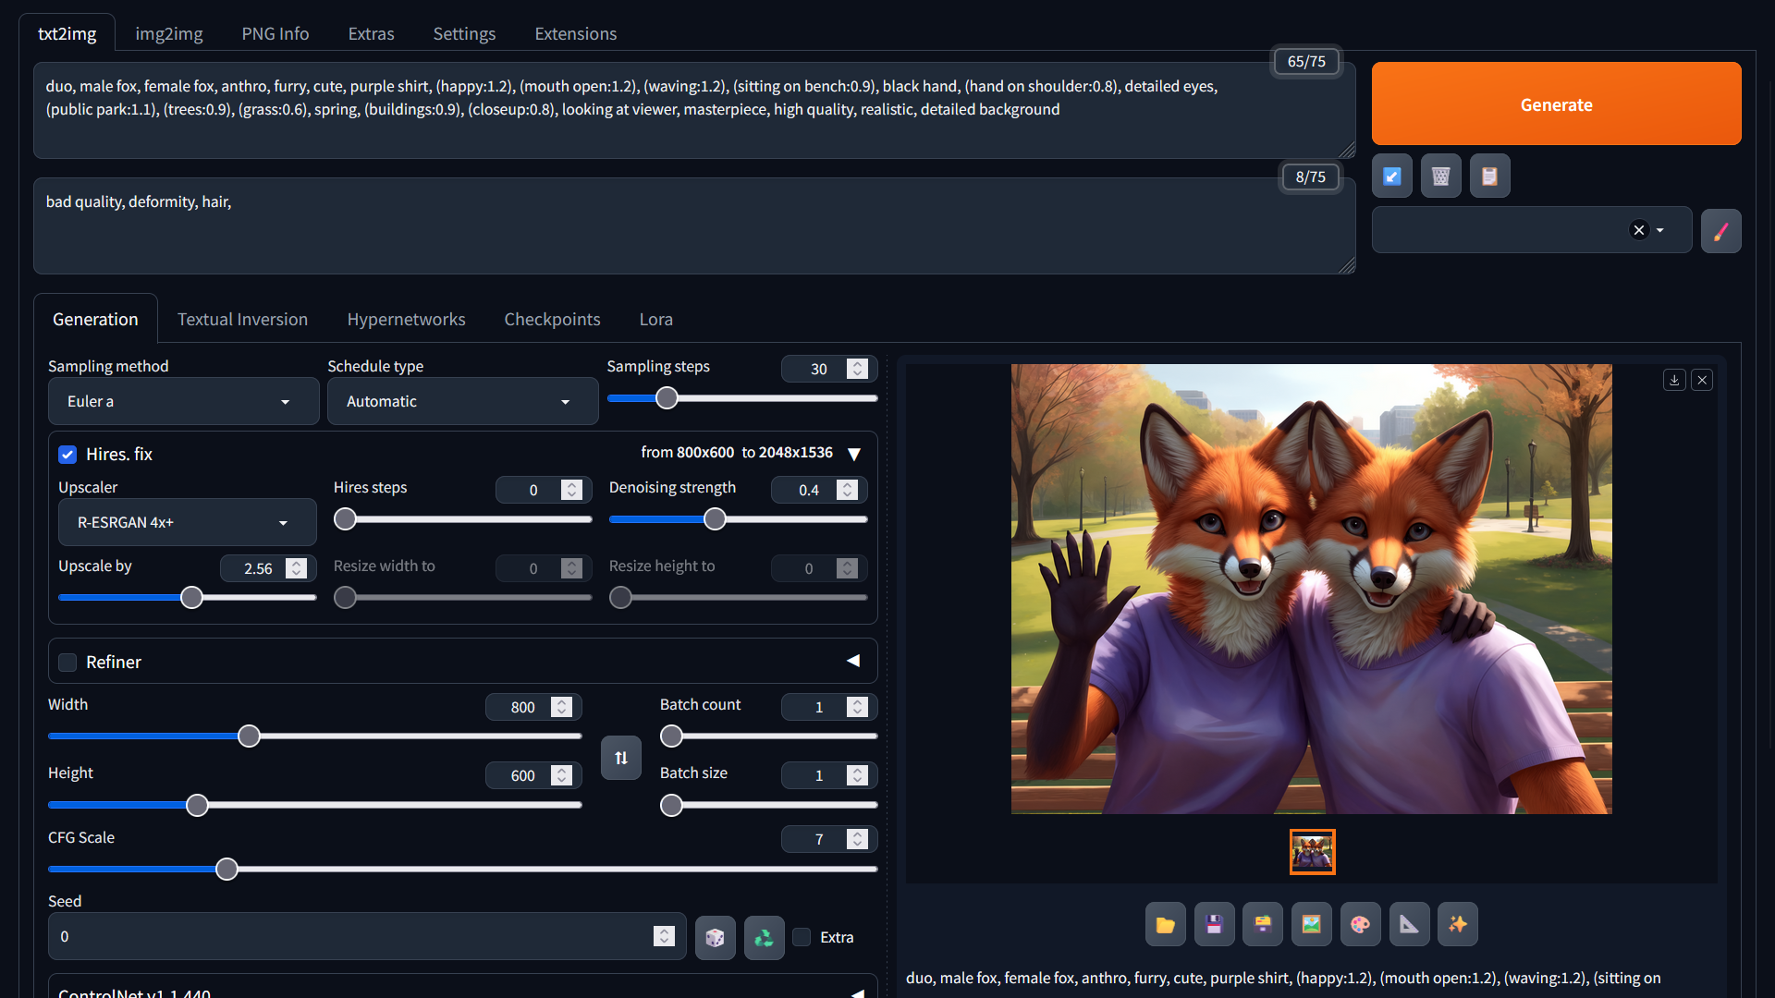Open images output folder icon

pos(1165,924)
